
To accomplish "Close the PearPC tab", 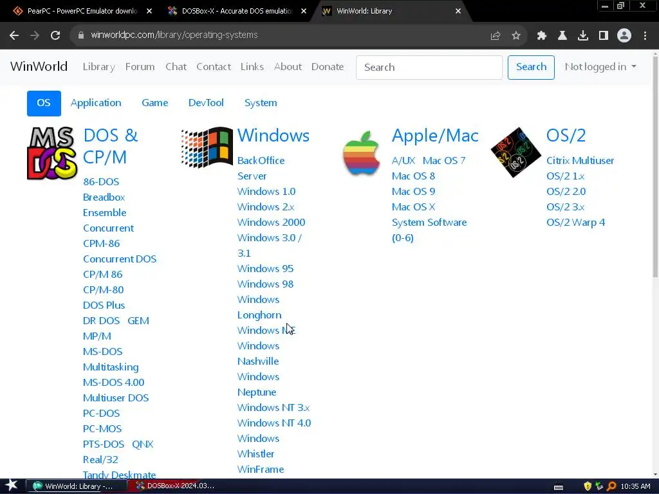I will click(x=149, y=12).
